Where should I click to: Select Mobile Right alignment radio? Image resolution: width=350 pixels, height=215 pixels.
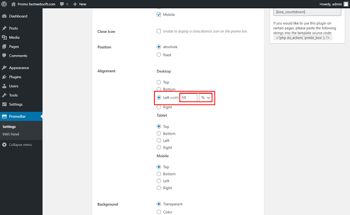click(x=159, y=188)
